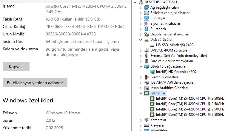
Task: Select the Depolama denetleyicileri row
Action: tap(169, 34)
